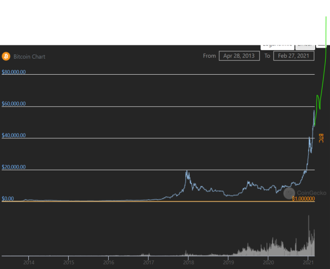
Task: Select the 2019 timeline tick label
Action: tap(228, 262)
